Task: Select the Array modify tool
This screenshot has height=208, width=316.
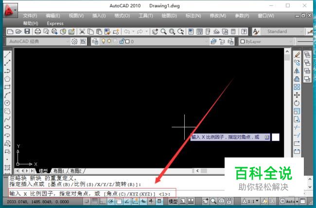Action: [297, 87]
